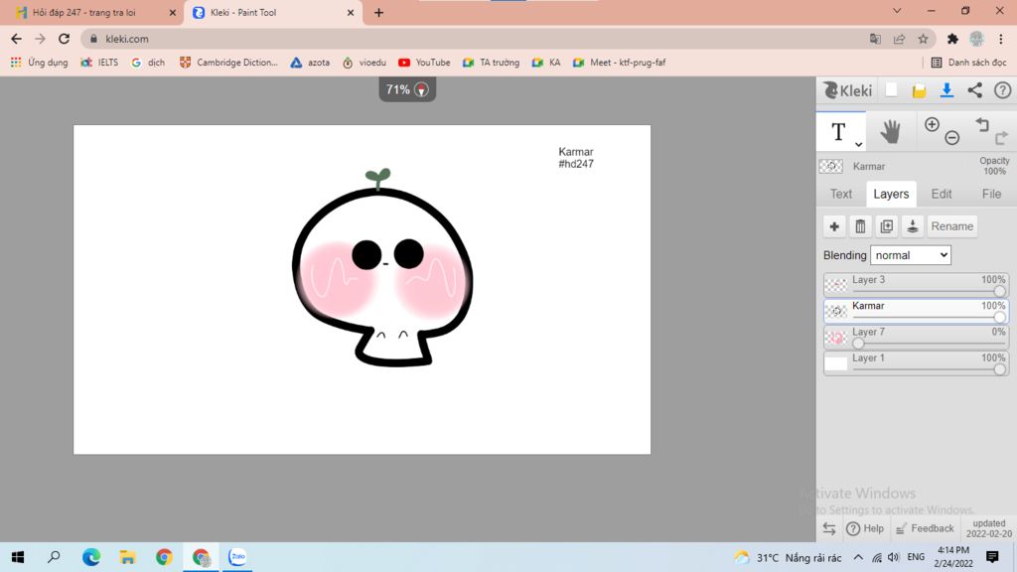
Task: Open a new browser tab
Action: click(x=378, y=12)
